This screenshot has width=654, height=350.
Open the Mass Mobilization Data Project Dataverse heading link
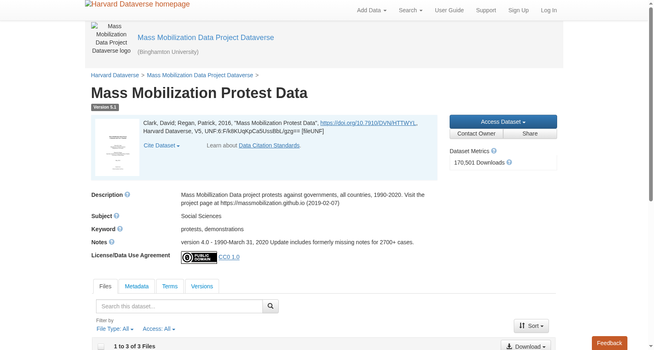(x=206, y=38)
